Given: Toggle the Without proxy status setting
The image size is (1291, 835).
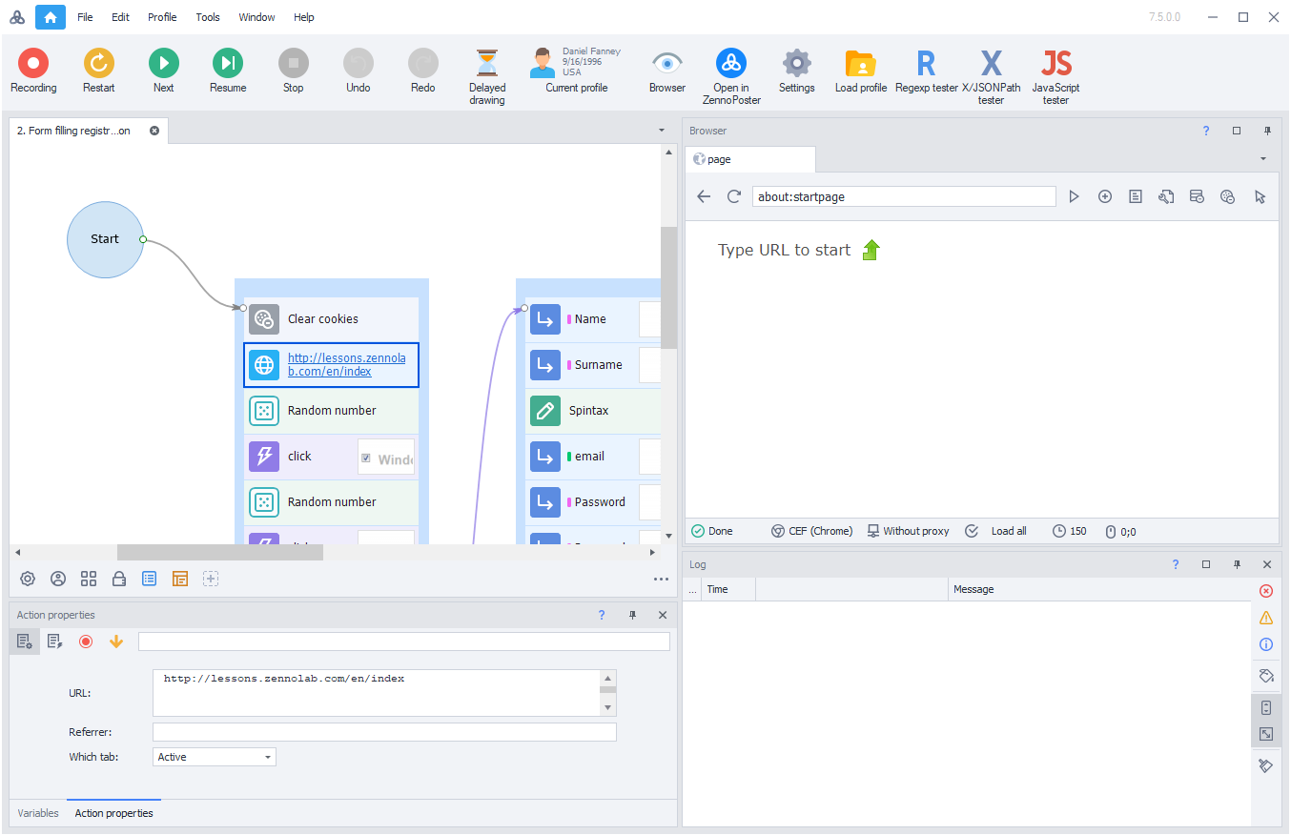Looking at the screenshot, I should [x=908, y=531].
